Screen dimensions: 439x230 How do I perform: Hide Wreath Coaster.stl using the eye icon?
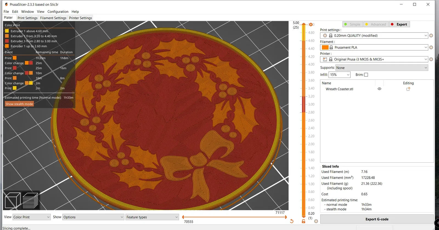point(379,89)
